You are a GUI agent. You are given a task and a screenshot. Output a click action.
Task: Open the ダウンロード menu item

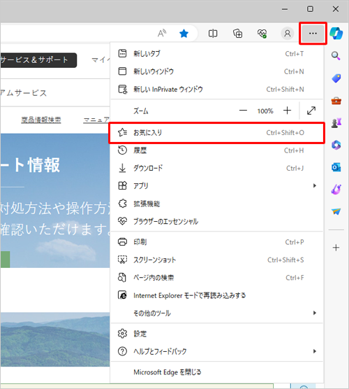pyautogui.click(x=217, y=168)
